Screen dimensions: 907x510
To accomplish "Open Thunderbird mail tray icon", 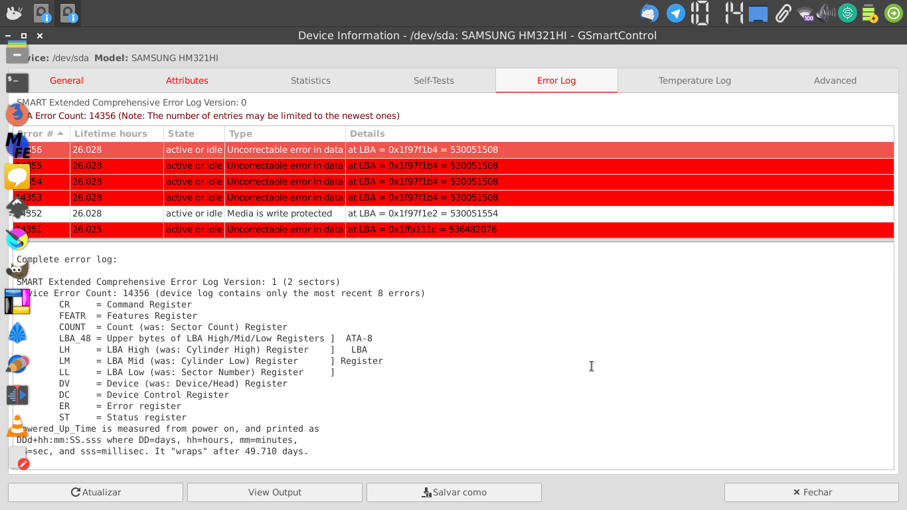I will [649, 13].
